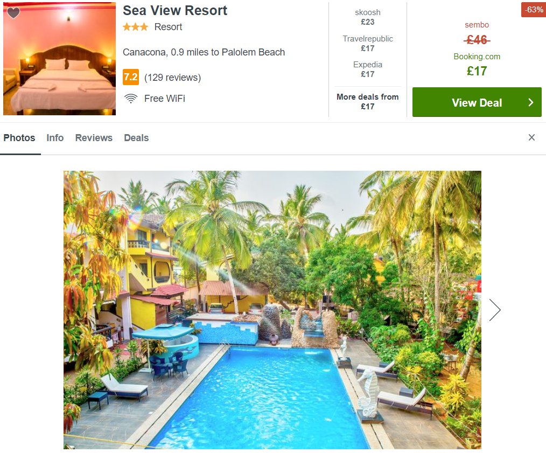The height and width of the screenshot is (453, 546).
Task: Click the bedroom thumbnail image
Action: tap(60, 59)
